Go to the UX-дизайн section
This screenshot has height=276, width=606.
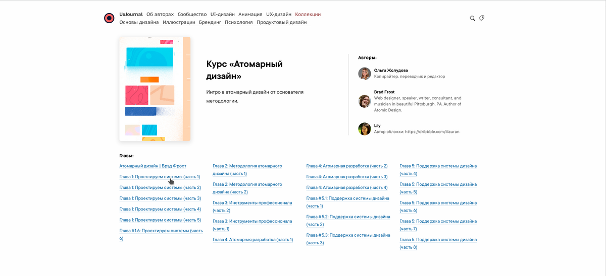[x=279, y=14]
